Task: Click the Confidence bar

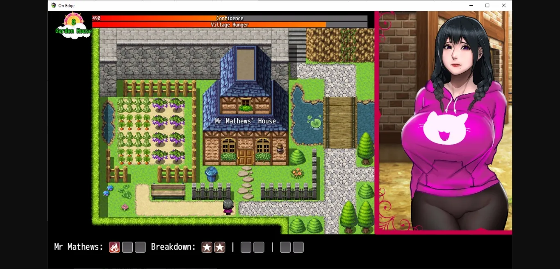Action: 230,18
